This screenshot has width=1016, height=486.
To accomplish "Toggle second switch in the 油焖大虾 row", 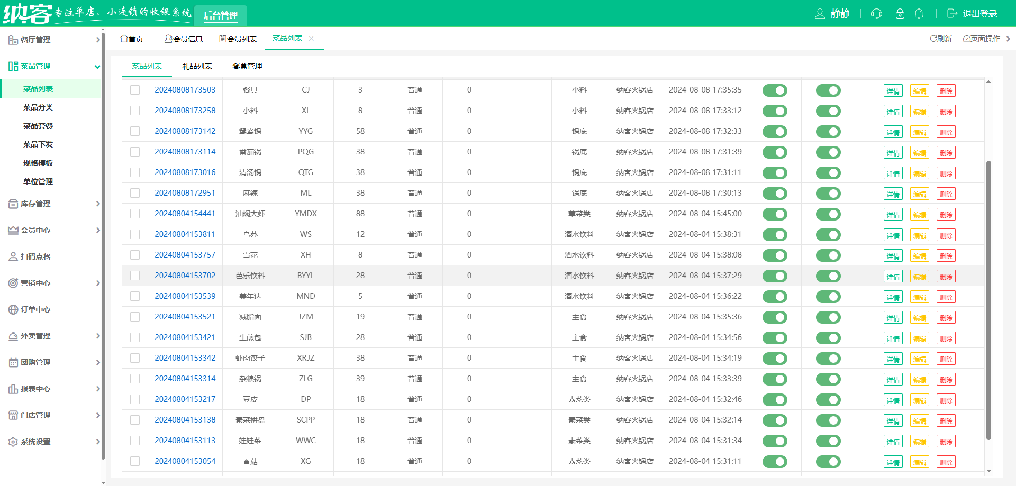I will [828, 214].
